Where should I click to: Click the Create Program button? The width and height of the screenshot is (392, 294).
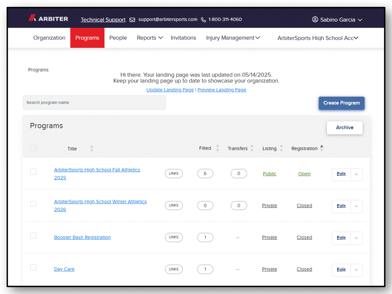pyautogui.click(x=342, y=103)
